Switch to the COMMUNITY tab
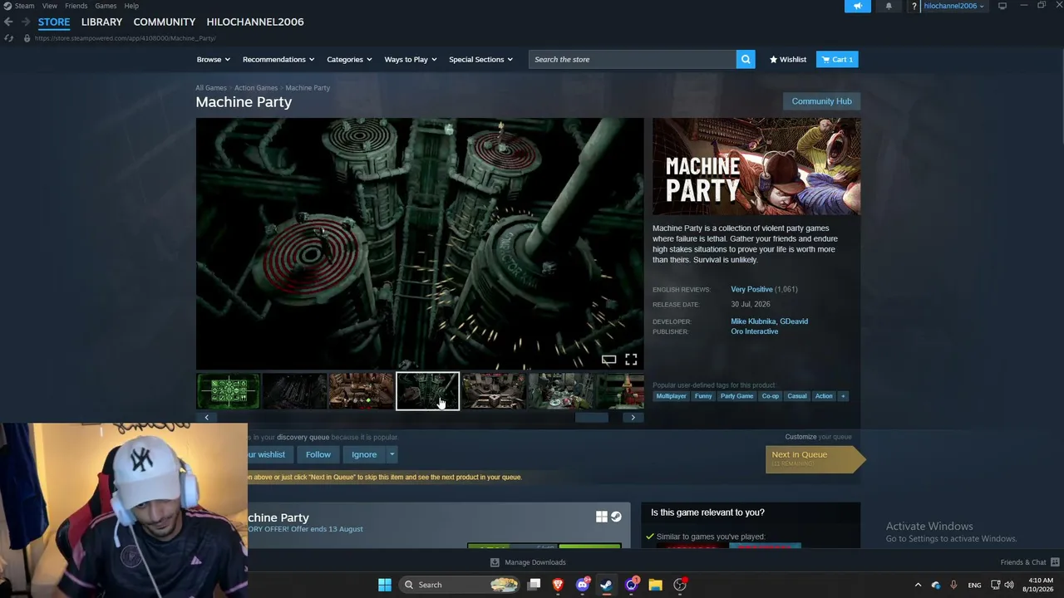This screenshot has height=598, width=1064. coord(165,22)
